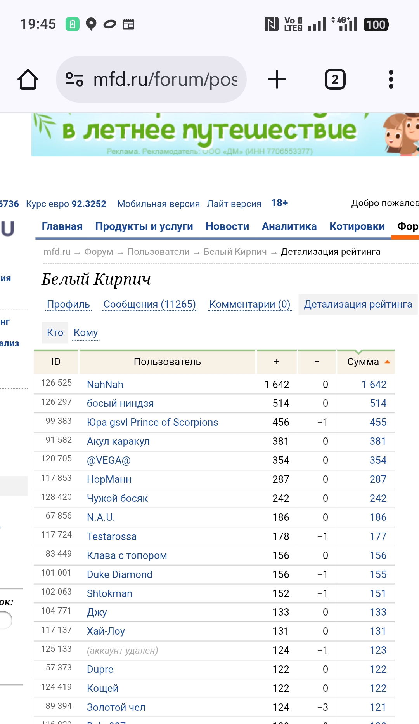Image resolution: width=419 pixels, height=724 pixels.
Task: Click the Мобильная версия link
Action: click(x=158, y=204)
